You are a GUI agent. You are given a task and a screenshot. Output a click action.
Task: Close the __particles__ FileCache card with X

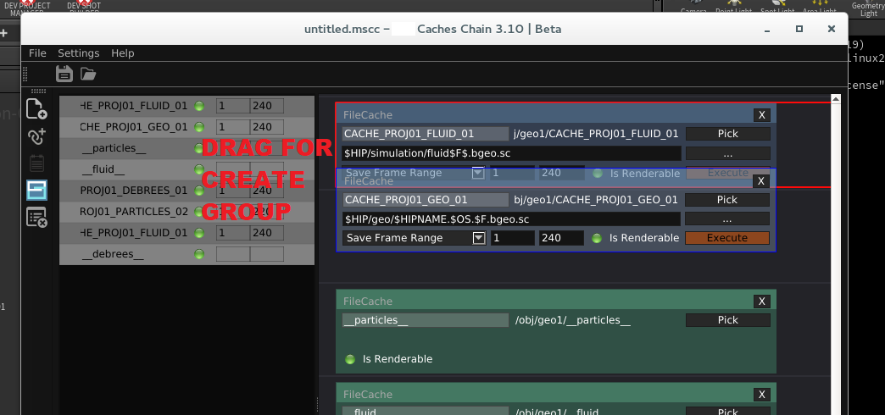tap(761, 301)
